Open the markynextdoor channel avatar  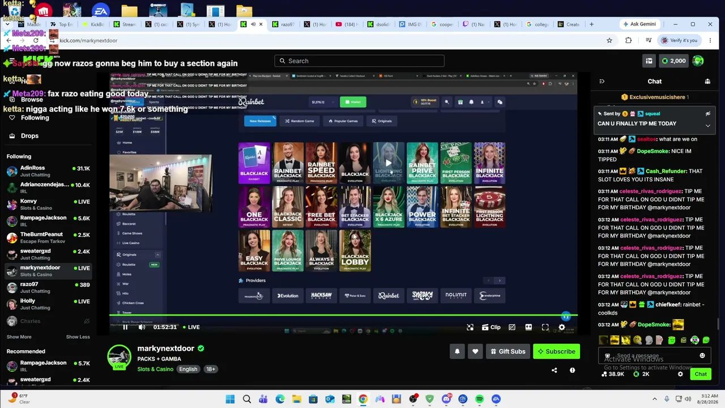click(119, 356)
